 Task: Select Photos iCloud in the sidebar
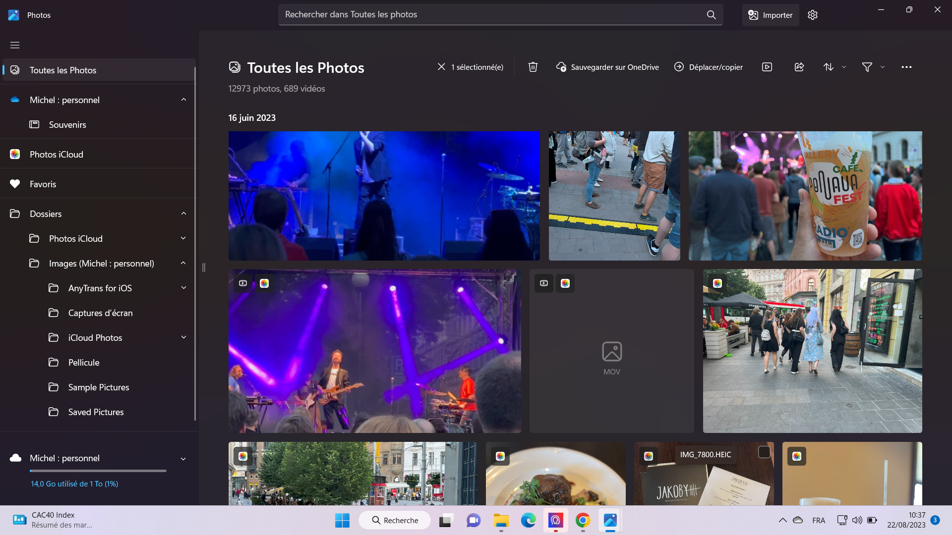[x=56, y=154]
